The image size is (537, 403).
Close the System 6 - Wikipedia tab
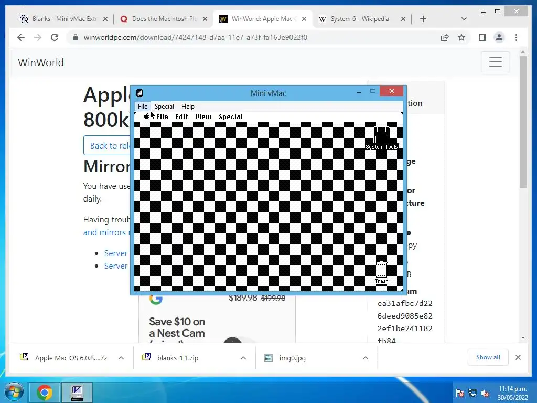click(403, 19)
